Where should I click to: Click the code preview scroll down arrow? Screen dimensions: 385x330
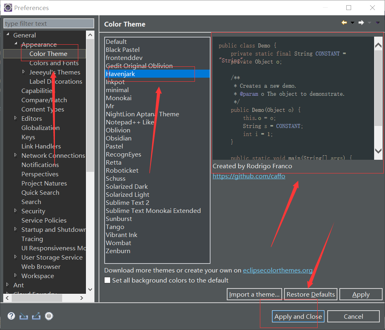pos(379,151)
